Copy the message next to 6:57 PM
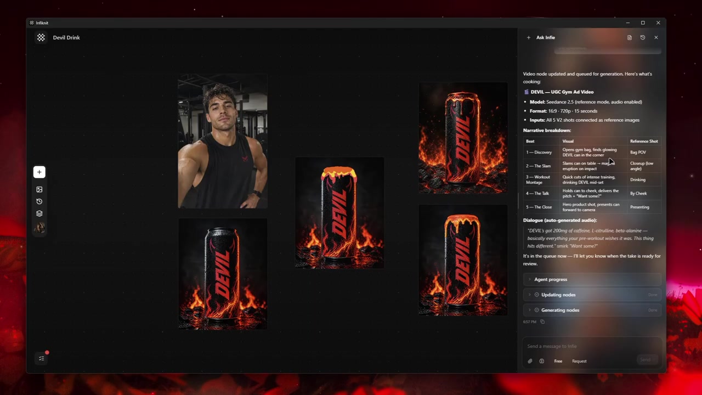This screenshot has width=702, height=395. click(x=542, y=321)
